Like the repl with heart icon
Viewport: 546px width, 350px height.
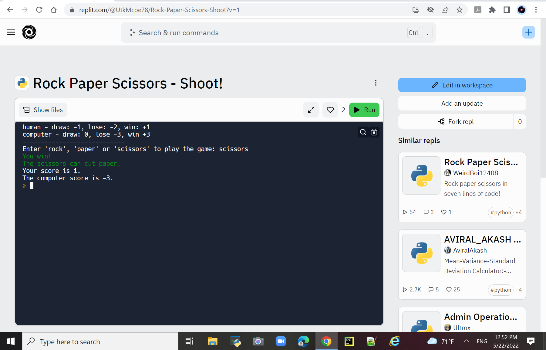pos(330,110)
